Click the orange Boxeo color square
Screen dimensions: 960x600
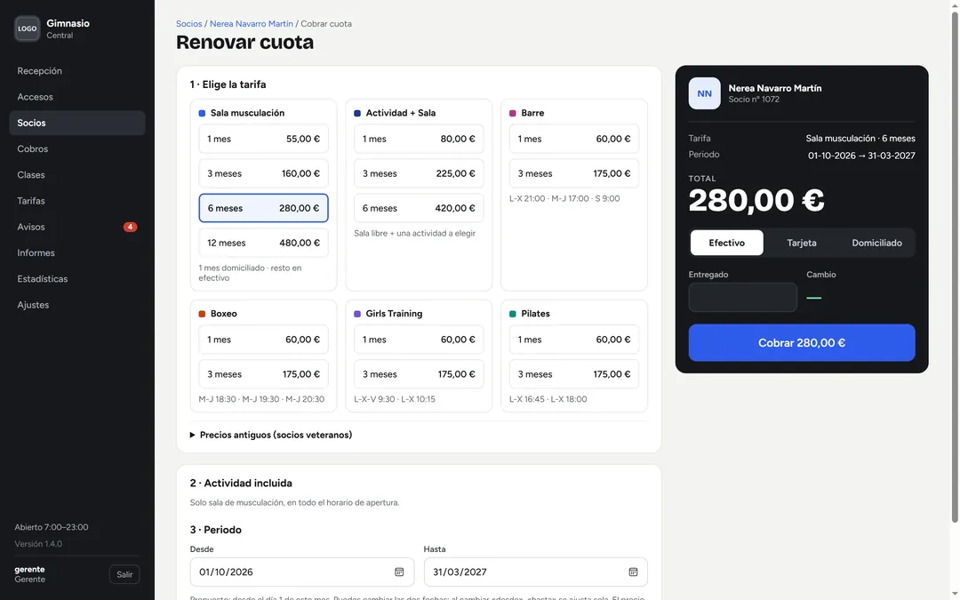click(202, 314)
